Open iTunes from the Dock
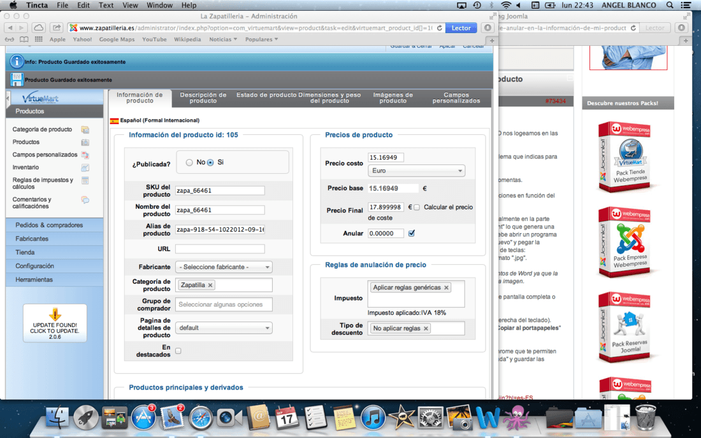 coord(372,418)
